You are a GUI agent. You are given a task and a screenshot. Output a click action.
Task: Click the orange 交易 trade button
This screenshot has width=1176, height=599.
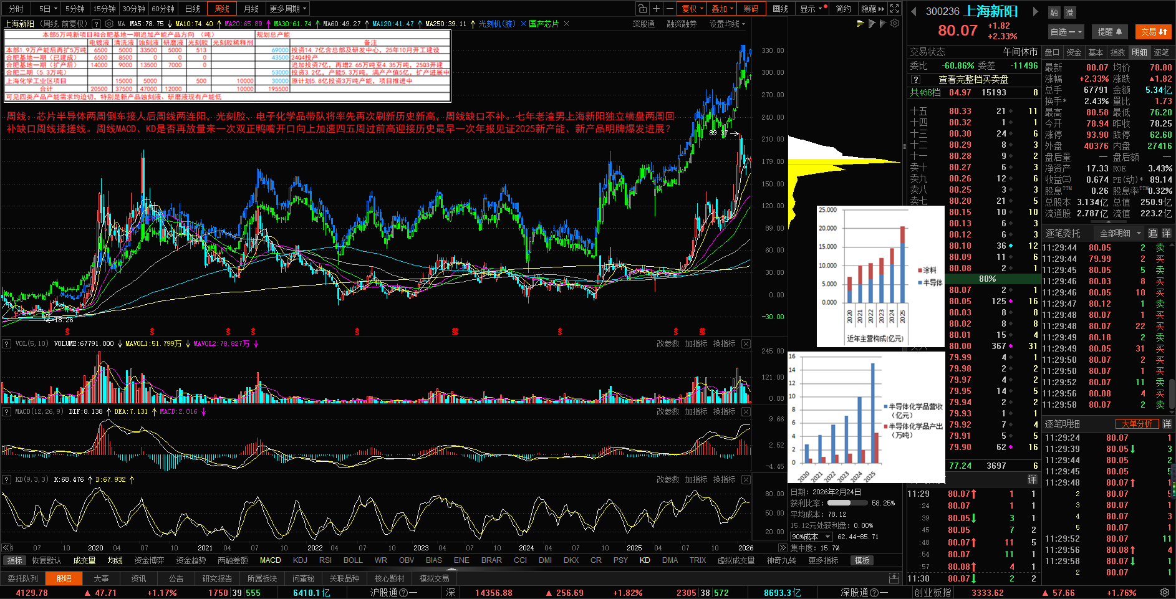click(1154, 32)
